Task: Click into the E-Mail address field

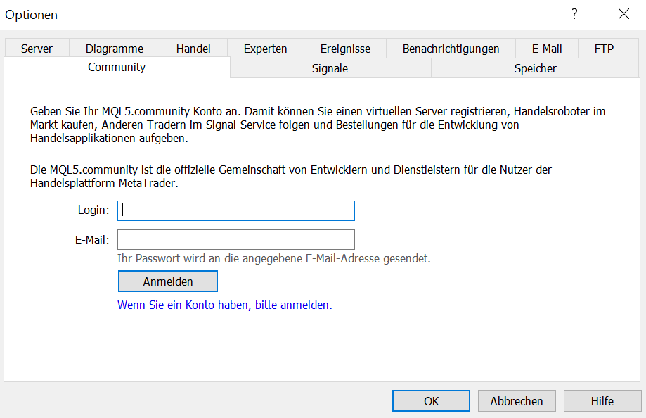Action: tap(236, 239)
